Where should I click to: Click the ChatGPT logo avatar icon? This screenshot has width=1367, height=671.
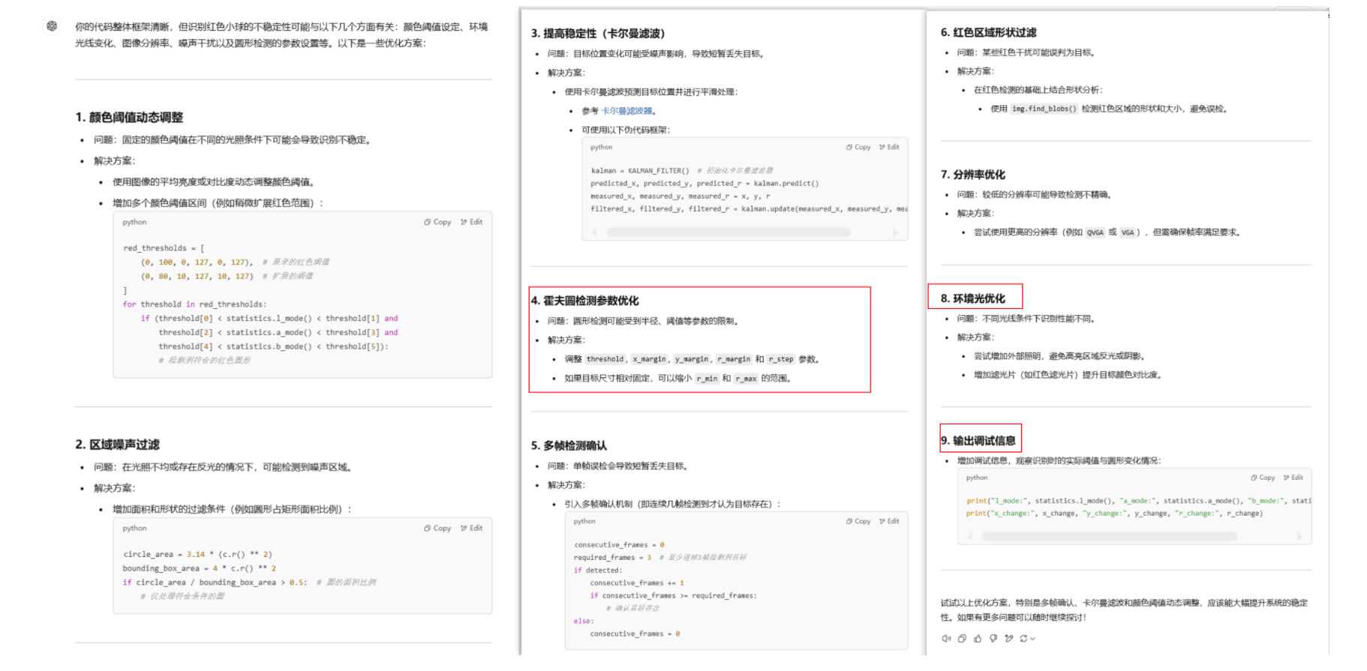point(52,26)
